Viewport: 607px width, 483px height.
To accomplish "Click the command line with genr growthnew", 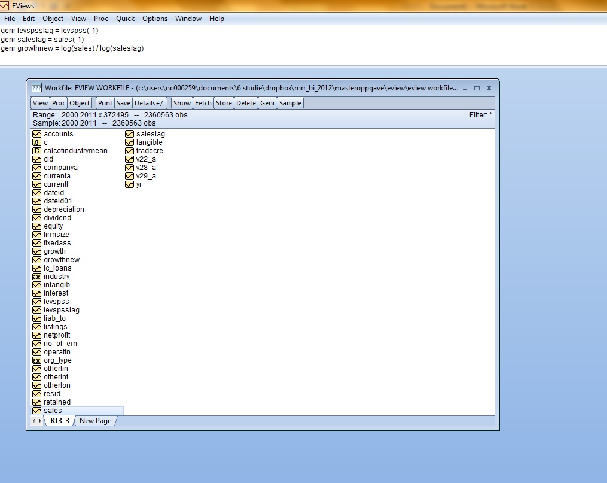I will coord(72,48).
